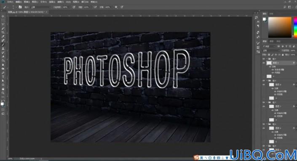Select the Brush tool in the toolbox
297x161 pixels.
click(3, 45)
